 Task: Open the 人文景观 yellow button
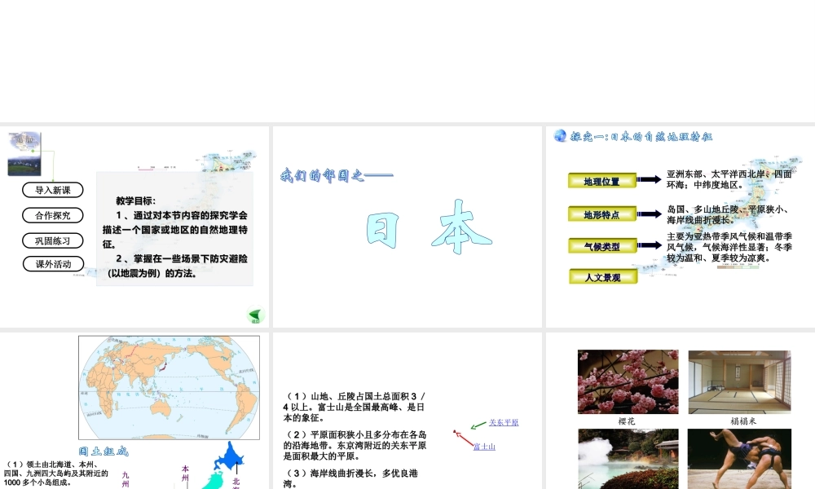(x=602, y=277)
